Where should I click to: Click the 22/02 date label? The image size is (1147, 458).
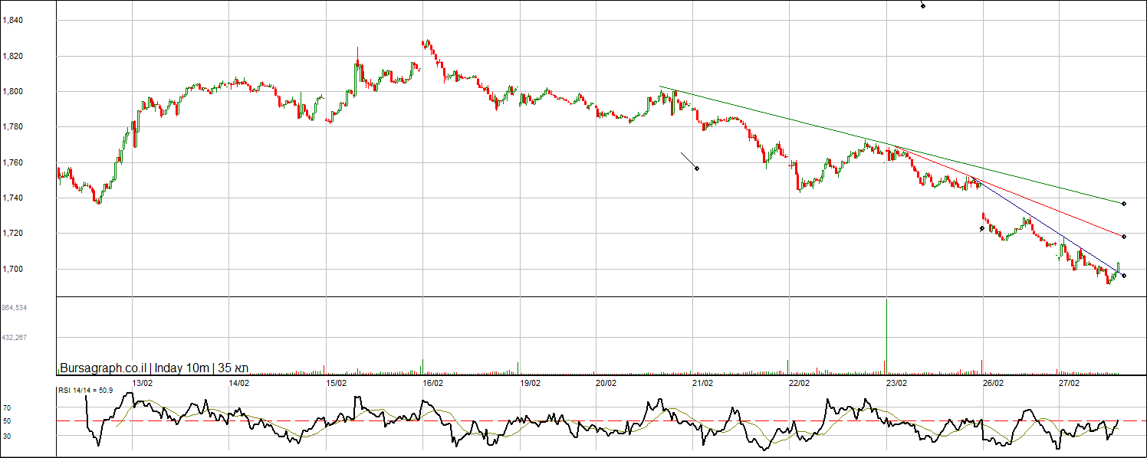click(x=800, y=382)
